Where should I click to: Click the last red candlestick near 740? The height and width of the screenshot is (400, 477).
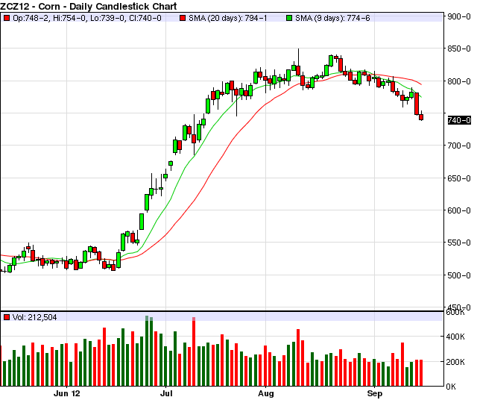click(x=421, y=117)
